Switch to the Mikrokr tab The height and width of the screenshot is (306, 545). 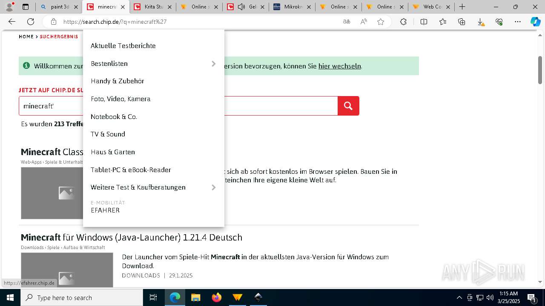click(x=292, y=7)
